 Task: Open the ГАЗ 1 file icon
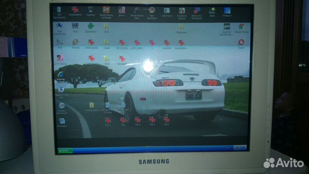coord(108,122)
